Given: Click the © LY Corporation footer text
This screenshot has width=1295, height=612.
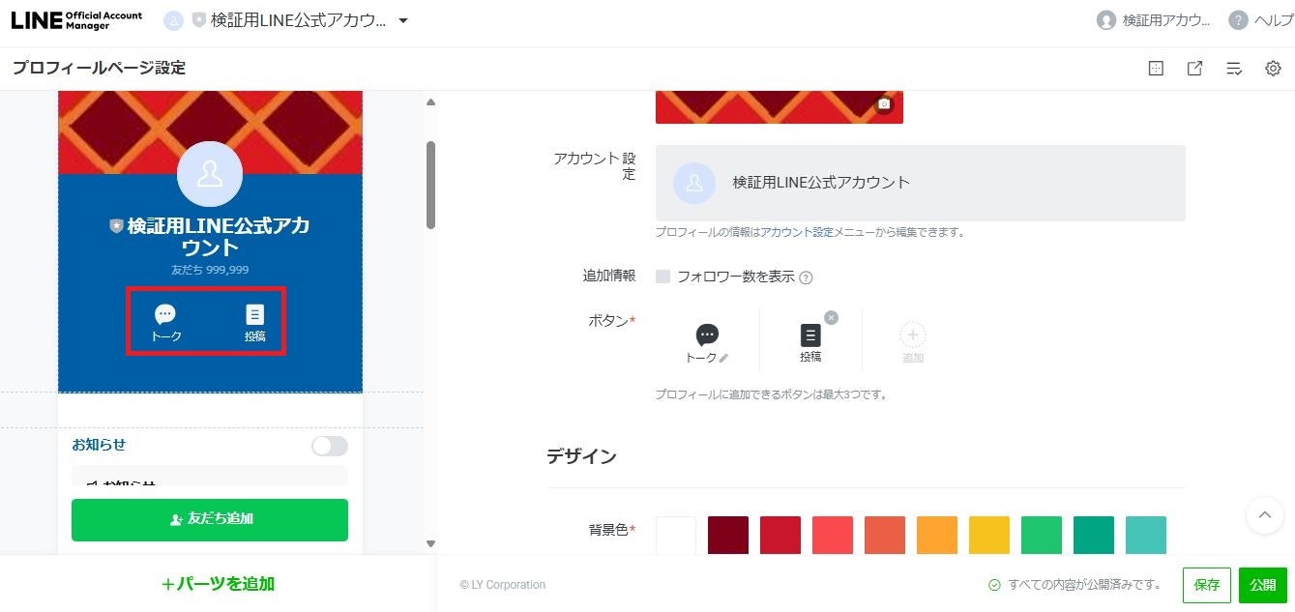Looking at the screenshot, I should (503, 585).
